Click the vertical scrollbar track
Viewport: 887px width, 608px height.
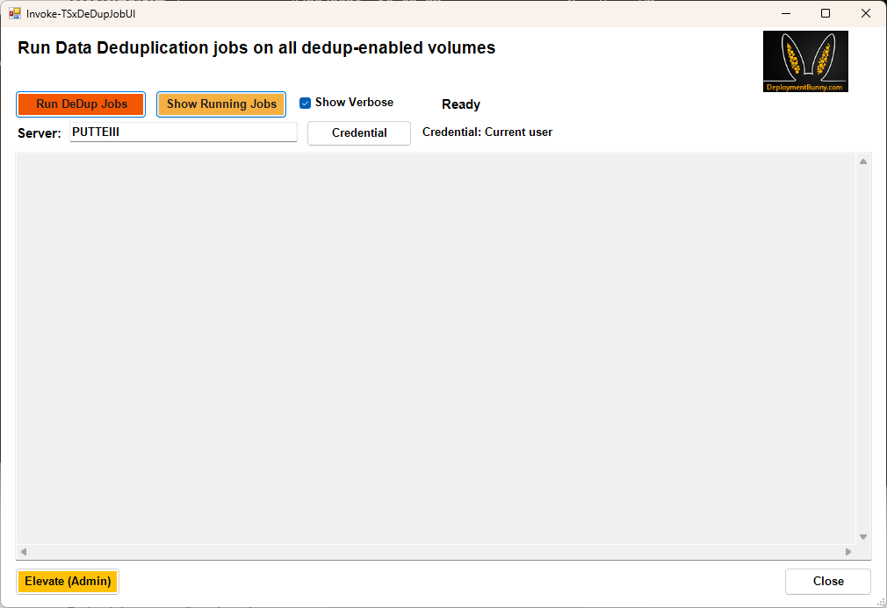pyautogui.click(x=863, y=349)
